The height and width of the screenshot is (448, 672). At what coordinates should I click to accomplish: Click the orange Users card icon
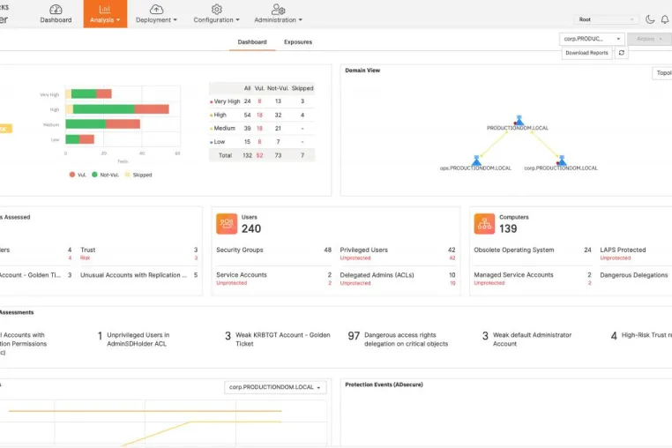click(227, 224)
